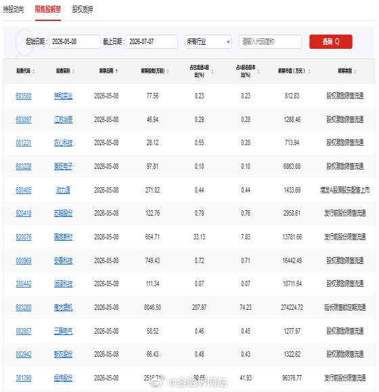Sort by 占已流通A股比(%) sort icon
Viewport: 379px width, 392px height.
click(x=213, y=71)
